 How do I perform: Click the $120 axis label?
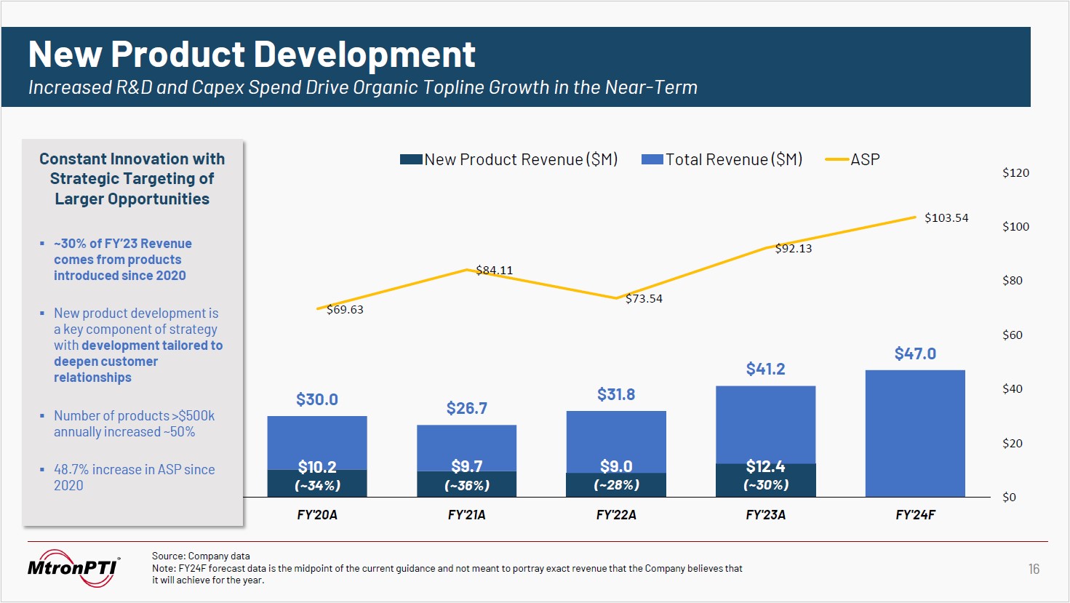[1015, 172]
